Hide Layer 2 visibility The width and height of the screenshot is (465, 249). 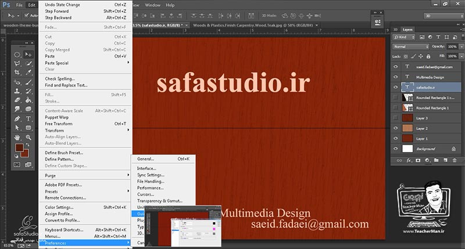pos(396,128)
